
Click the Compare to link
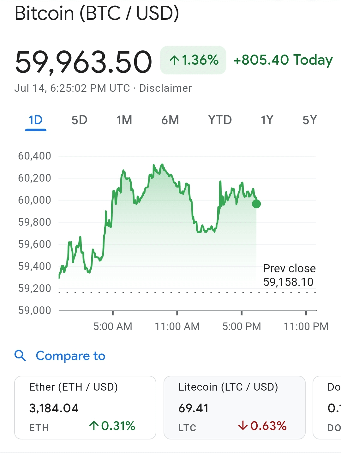click(70, 356)
